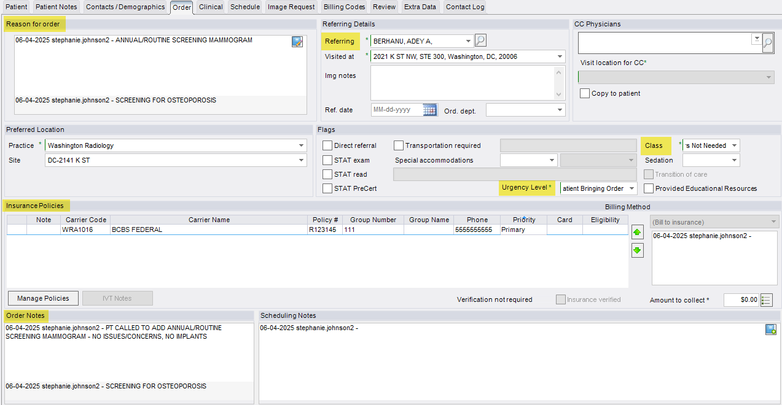
Task: Click scheduling notes text area
Action: [x=519, y=363]
